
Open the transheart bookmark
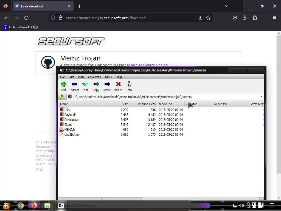point(23,27)
